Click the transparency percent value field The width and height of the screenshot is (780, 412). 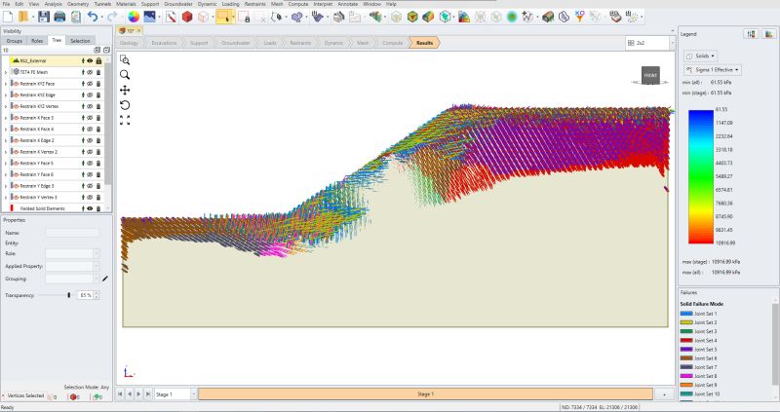85,295
